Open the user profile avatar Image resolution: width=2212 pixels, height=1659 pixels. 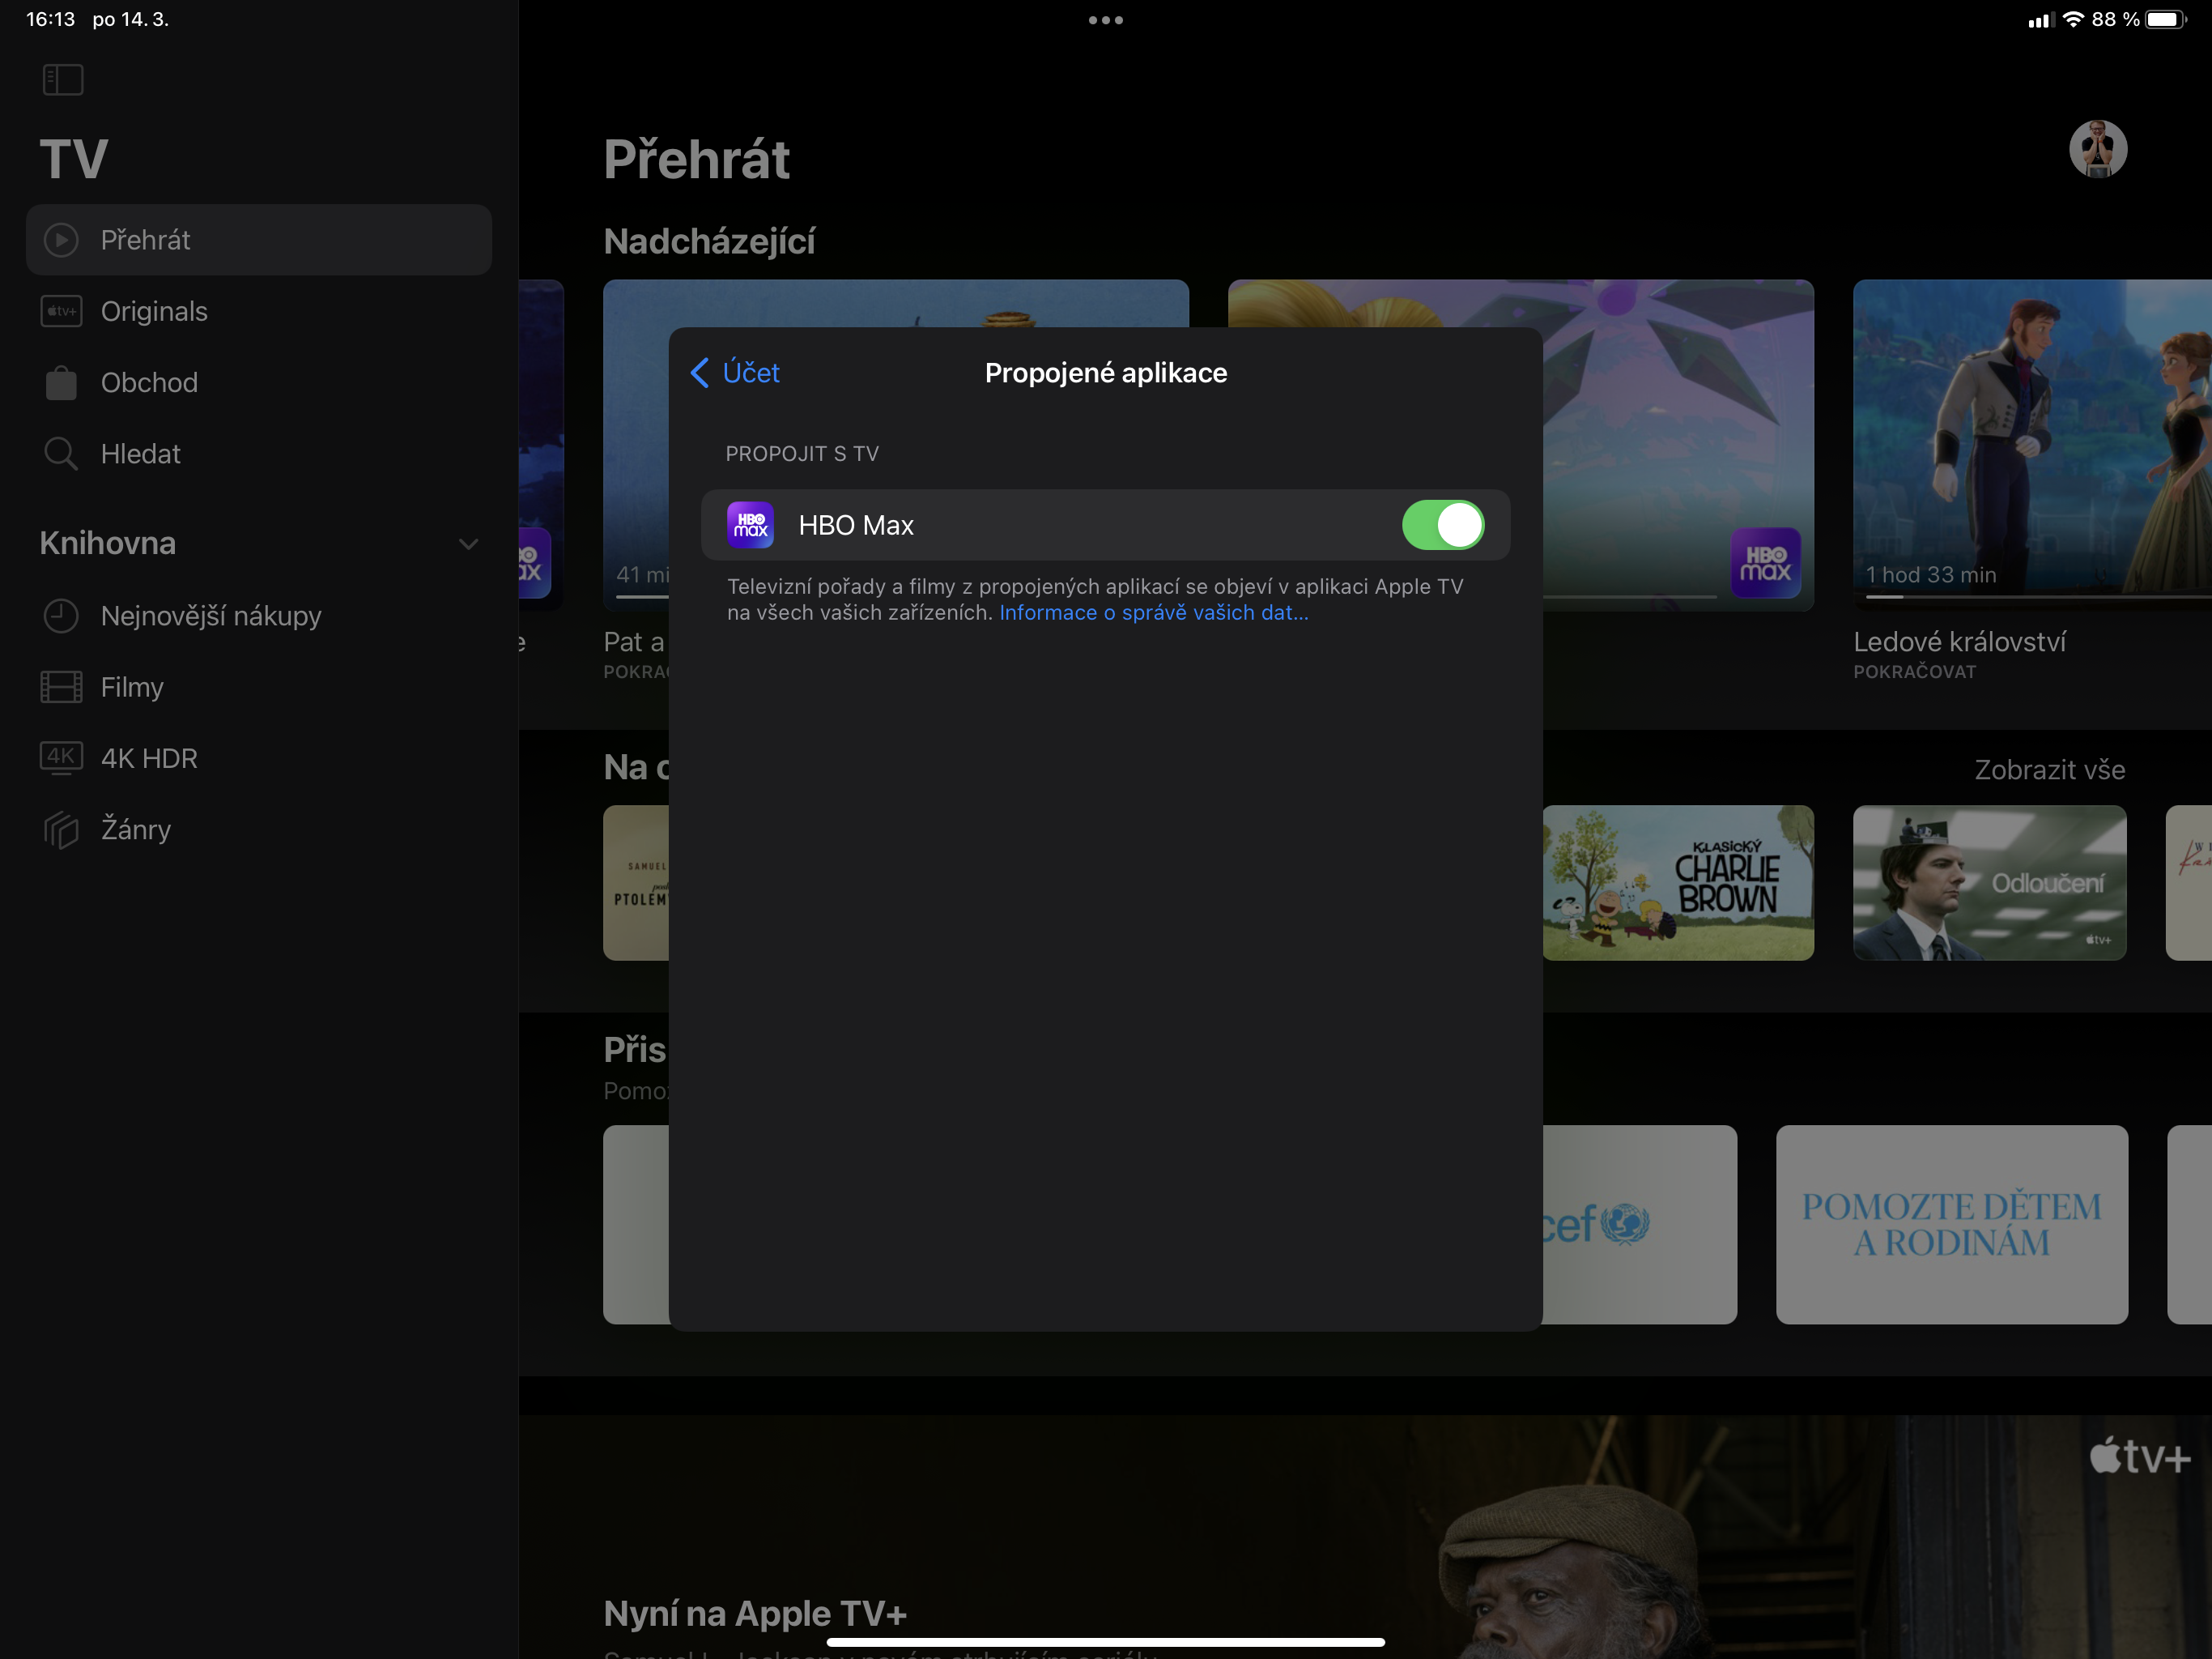(2097, 150)
